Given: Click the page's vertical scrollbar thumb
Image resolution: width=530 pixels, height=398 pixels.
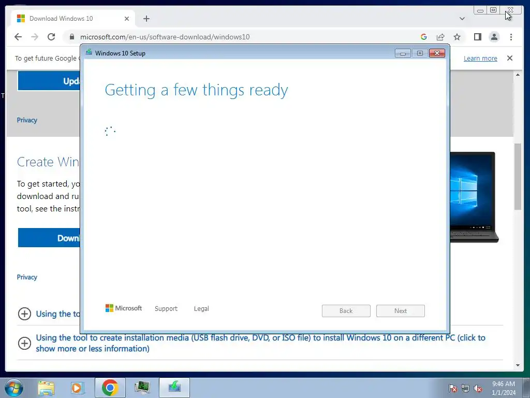Looking at the screenshot, I should click(x=518, y=177).
